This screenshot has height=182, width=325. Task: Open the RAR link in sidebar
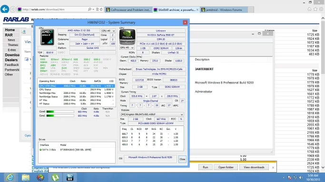pos(9,35)
